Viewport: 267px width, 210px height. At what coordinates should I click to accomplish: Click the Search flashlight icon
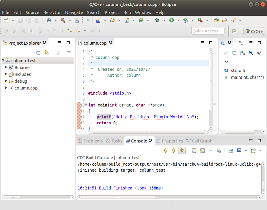(x=233, y=21)
